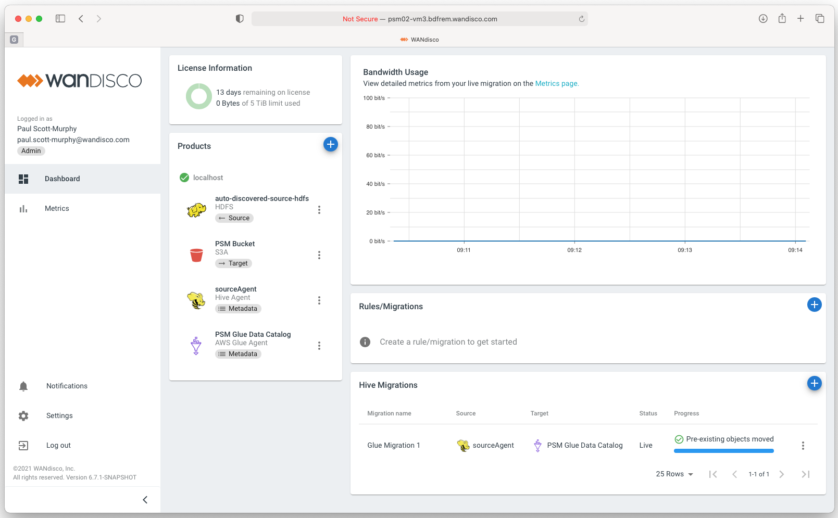Click the PSM Bucket product name
This screenshot has width=838, height=518.
pos(235,244)
